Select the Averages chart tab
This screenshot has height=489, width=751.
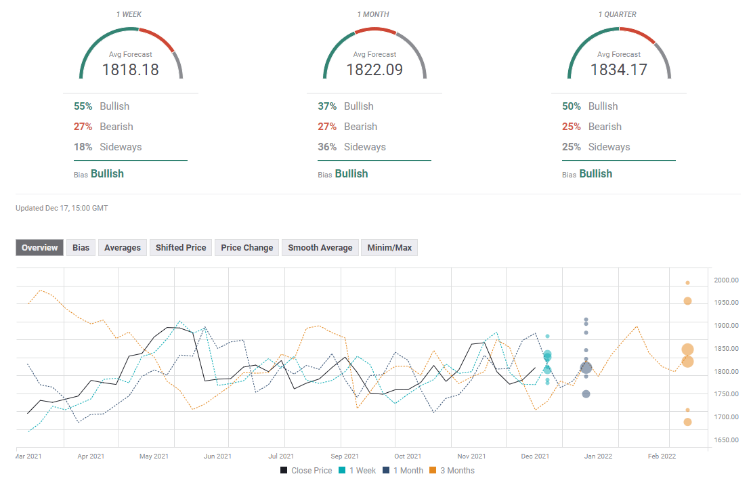tap(123, 248)
